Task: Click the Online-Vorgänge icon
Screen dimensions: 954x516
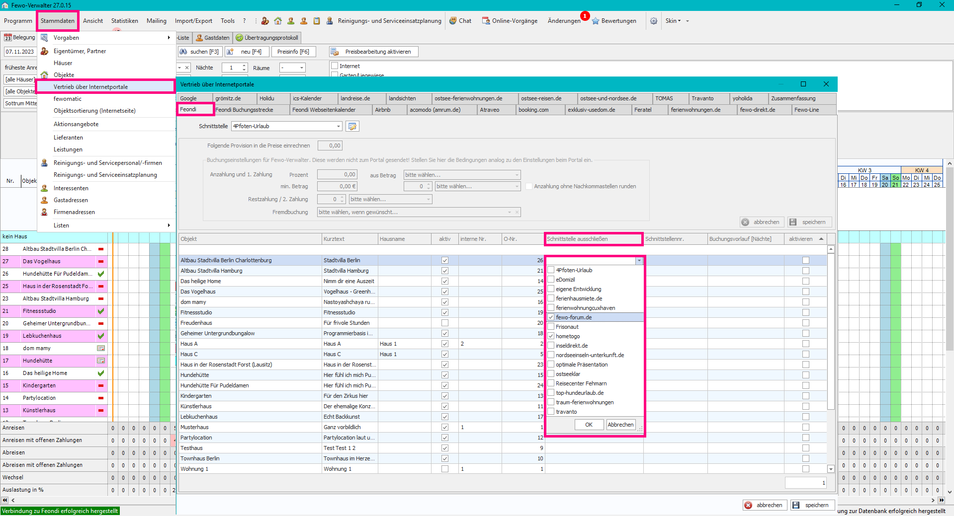Action: 486,21
